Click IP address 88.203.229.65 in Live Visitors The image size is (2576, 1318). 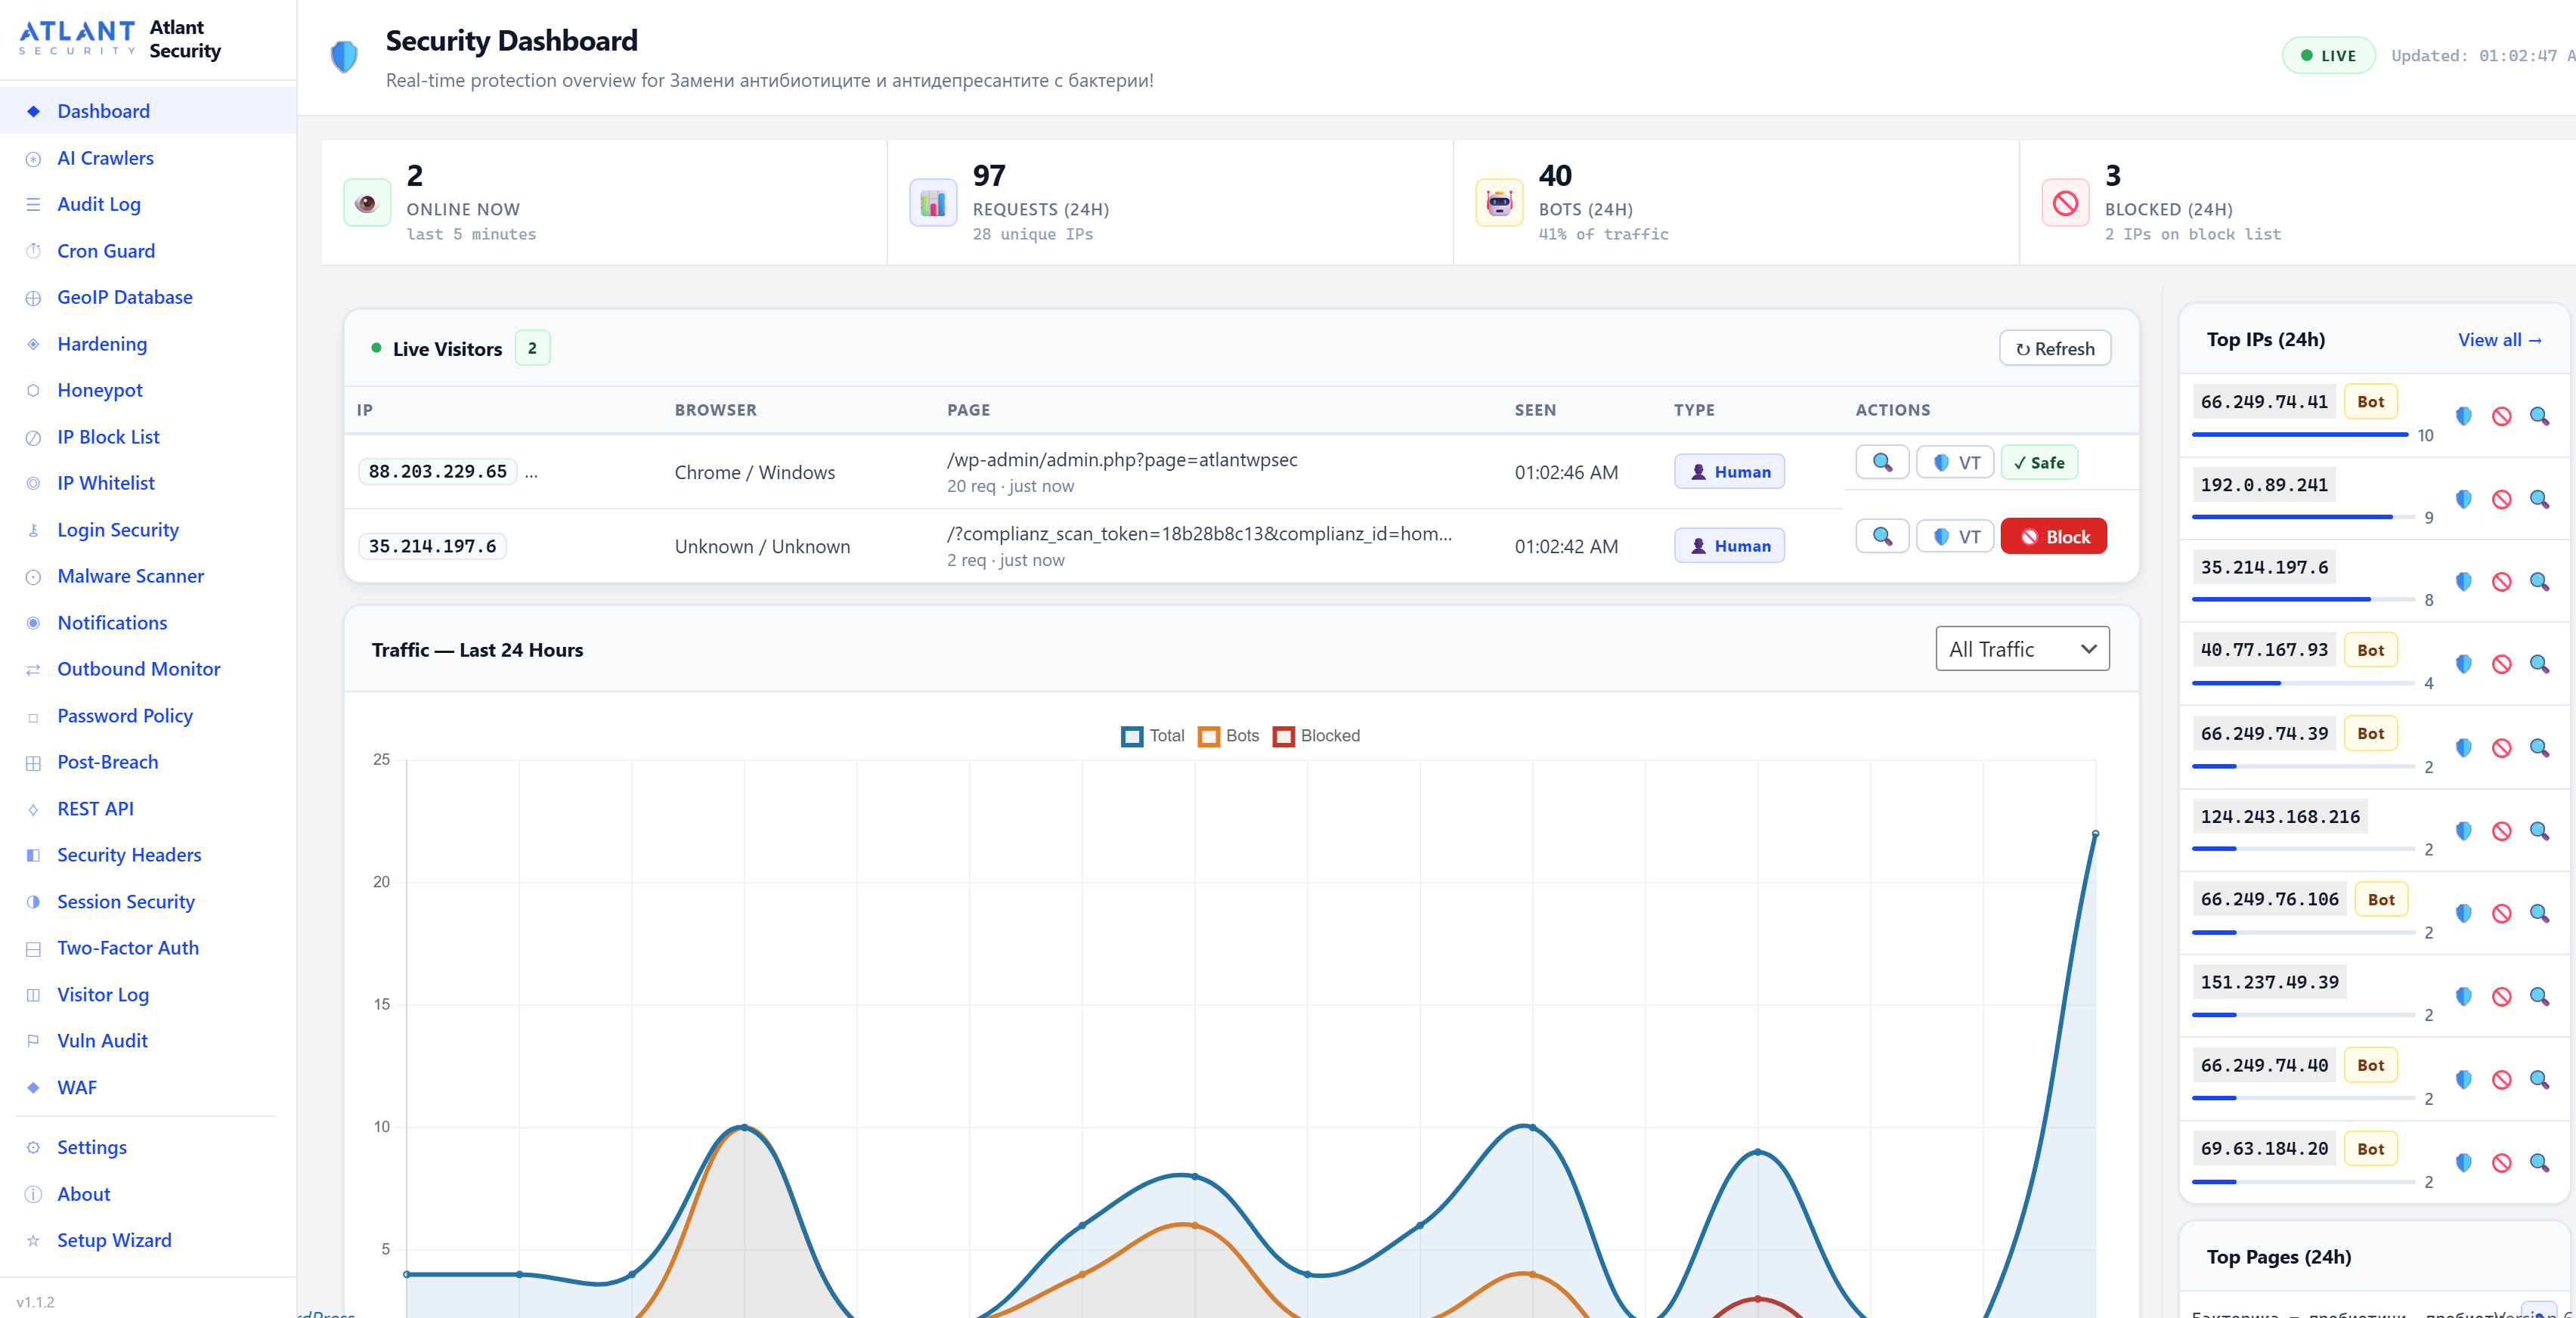click(438, 471)
